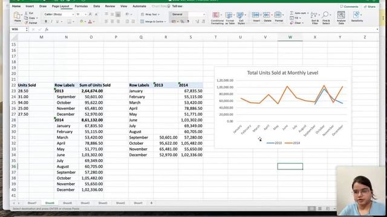Toggle Underline formatting

click(x=57, y=22)
